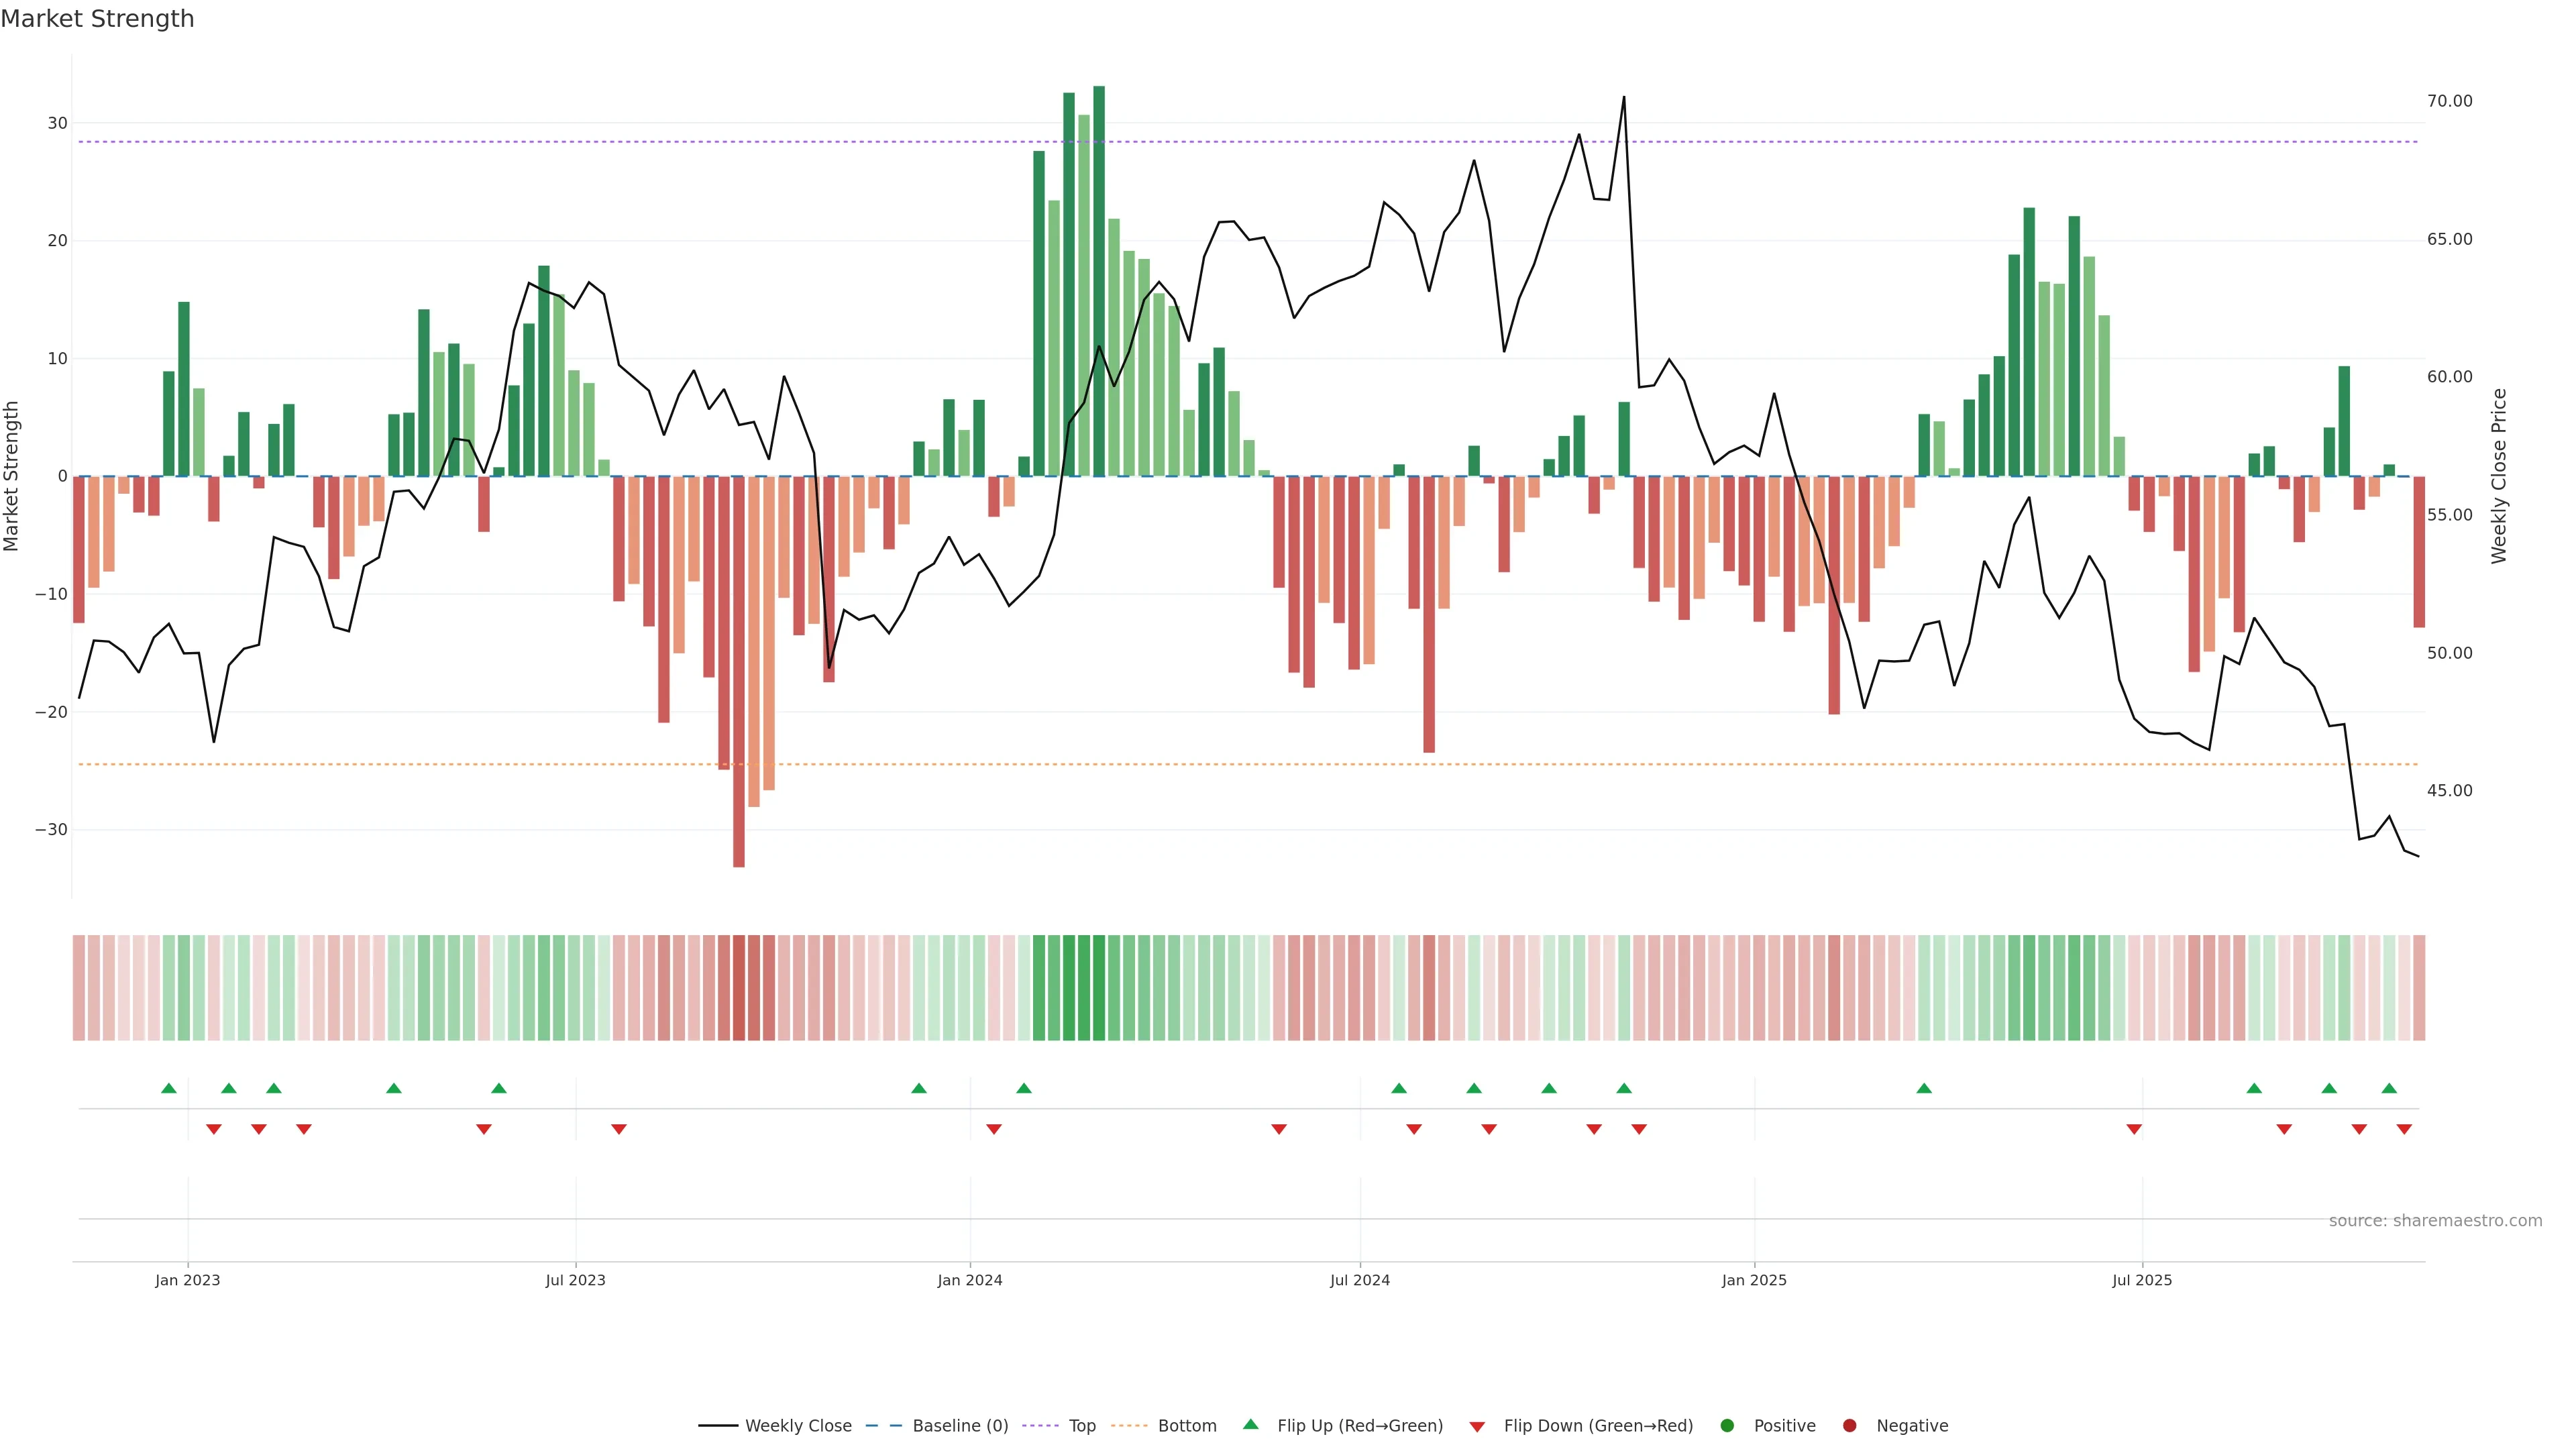The height and width of the screenshot is (1449, 2576).
Task: Click Flip Down red triangle legend icon
Action: [1477, 1426]
